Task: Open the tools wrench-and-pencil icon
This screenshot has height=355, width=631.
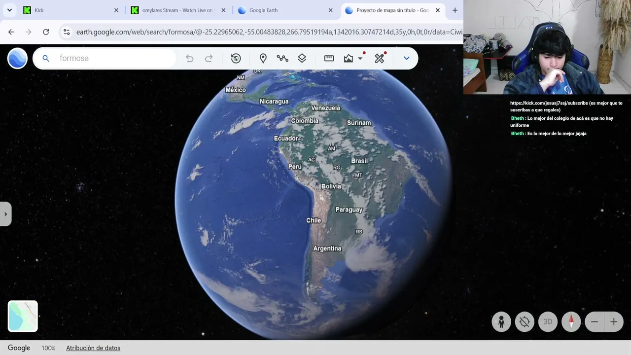Action: click(x=379, y=58)
